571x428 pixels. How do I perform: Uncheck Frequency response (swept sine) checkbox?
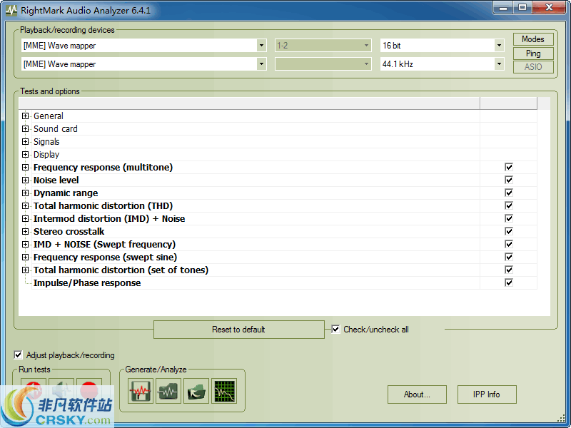pos(509,257)
